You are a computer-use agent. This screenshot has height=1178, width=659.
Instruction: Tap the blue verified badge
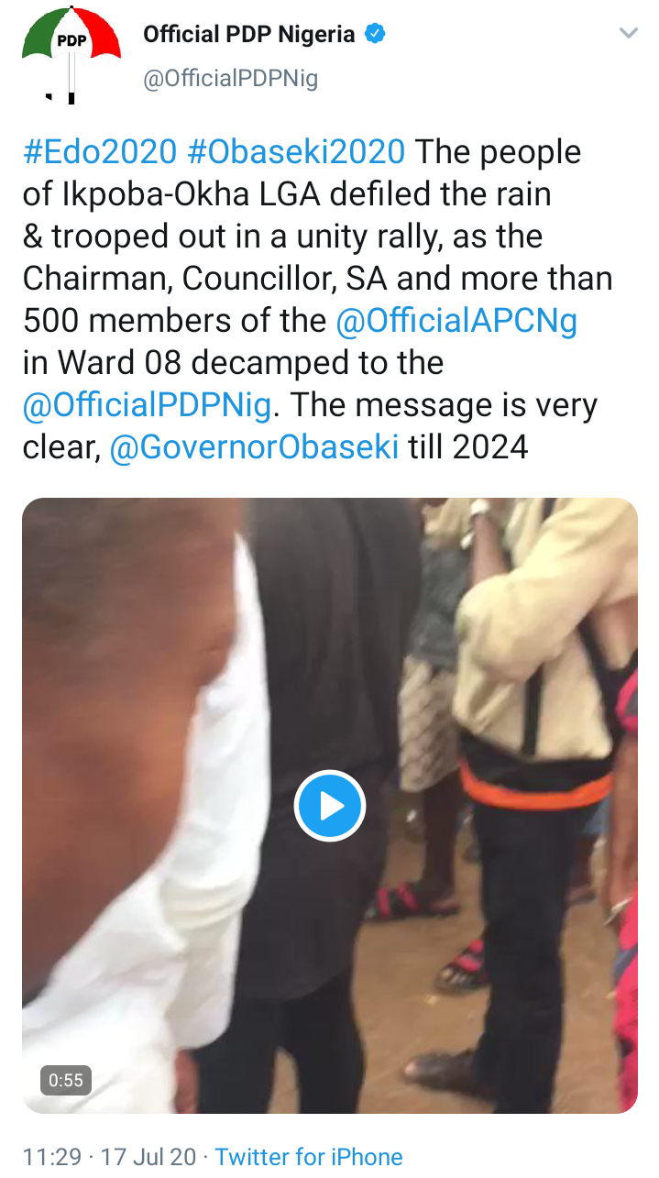tap(375, 35)
